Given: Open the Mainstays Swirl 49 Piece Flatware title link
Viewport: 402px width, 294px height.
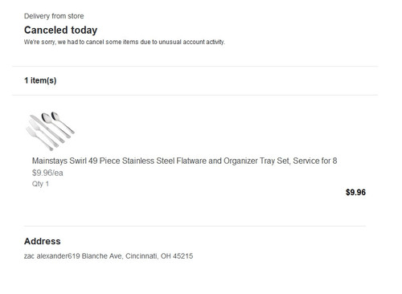Looking at the screenshot, I should 184,161.
